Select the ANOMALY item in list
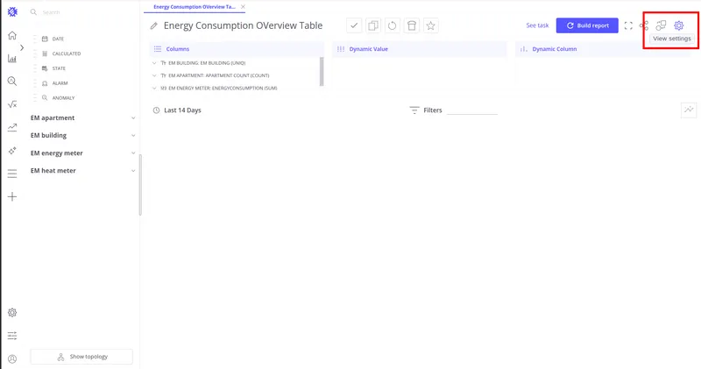Image resolution: width=701 pixels, height=369 pixels. (63, 98)
